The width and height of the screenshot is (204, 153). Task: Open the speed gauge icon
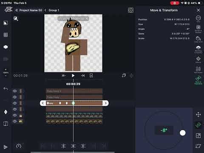[x=19, y=146]
